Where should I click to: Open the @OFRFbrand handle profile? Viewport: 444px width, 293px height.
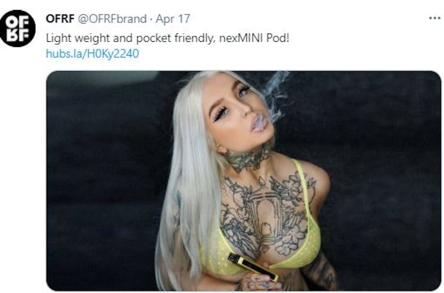(x=112, y=19)
